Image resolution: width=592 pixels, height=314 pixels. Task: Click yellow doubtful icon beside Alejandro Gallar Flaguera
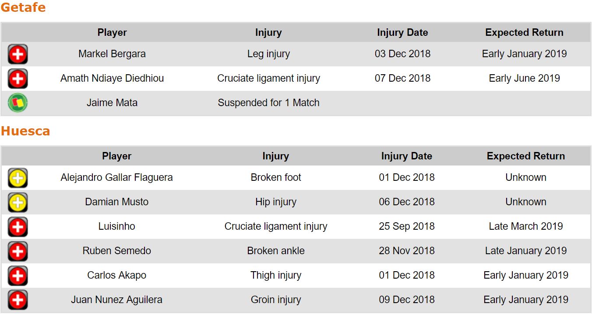tap(18, 178)
